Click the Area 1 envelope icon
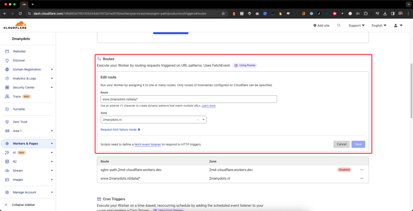413x211 pixels. pyautogui.click(x=7, y=131)
